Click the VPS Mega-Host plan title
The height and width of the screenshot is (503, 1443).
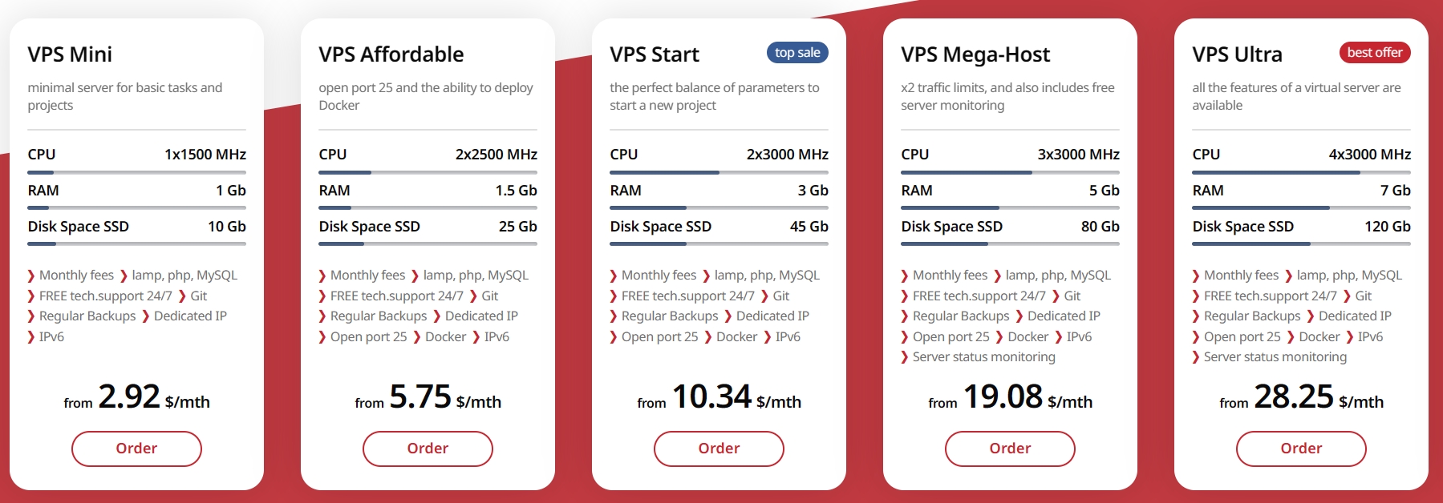pyautogui.click(x=975, y=54)
